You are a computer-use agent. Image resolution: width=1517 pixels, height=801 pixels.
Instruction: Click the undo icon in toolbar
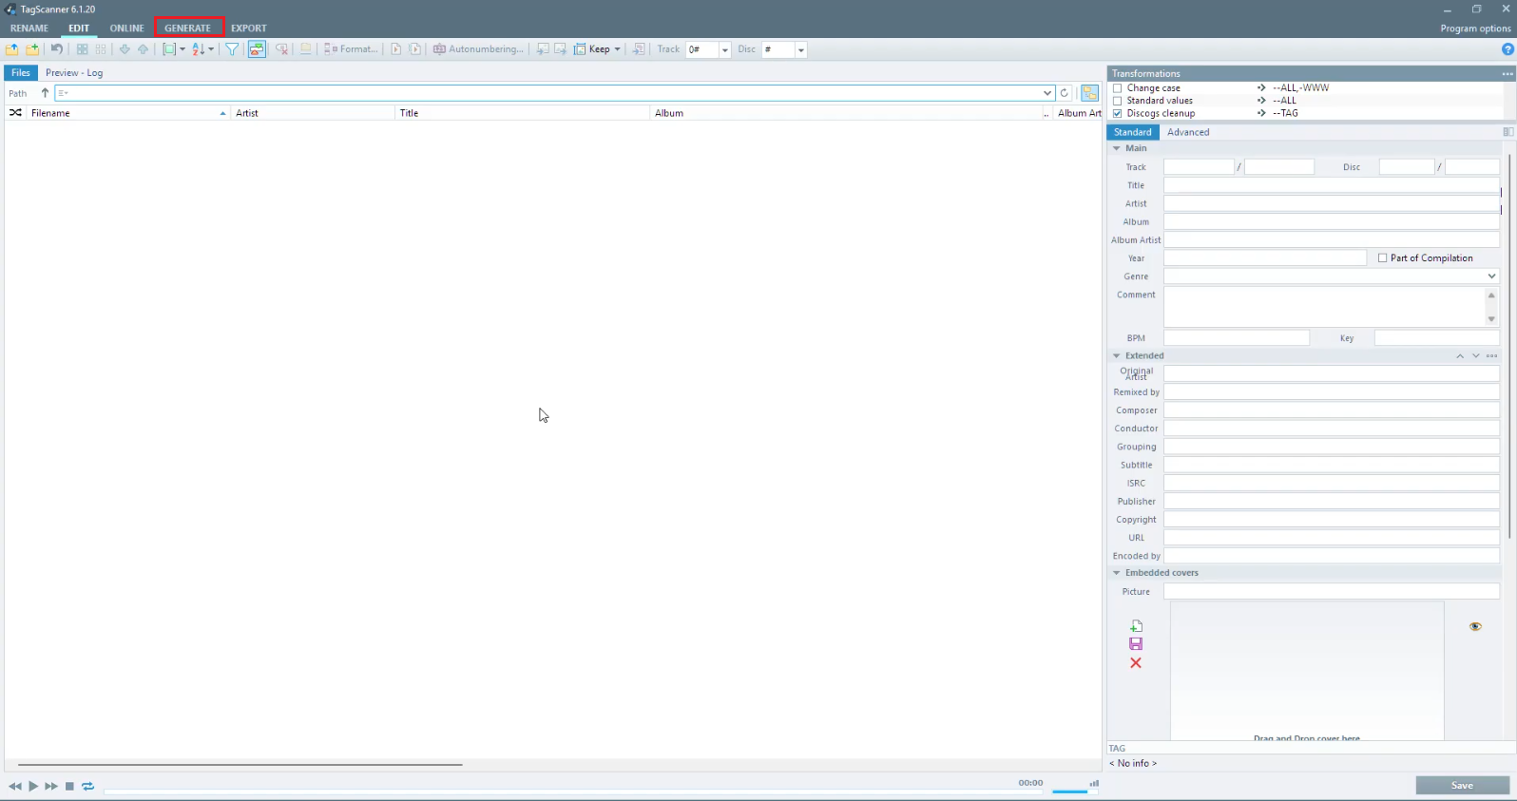57,49
